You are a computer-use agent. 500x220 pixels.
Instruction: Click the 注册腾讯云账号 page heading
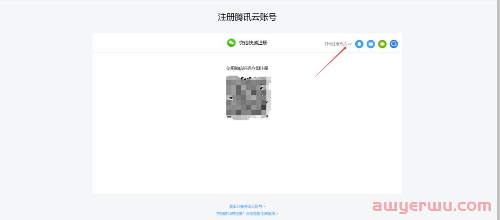coord(247,17)
